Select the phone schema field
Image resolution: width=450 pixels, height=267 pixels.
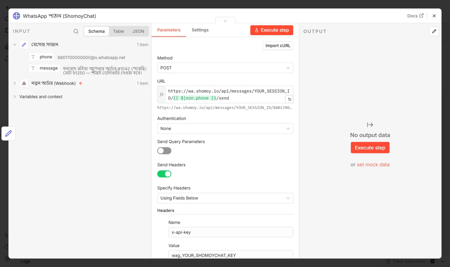(42, 57)
